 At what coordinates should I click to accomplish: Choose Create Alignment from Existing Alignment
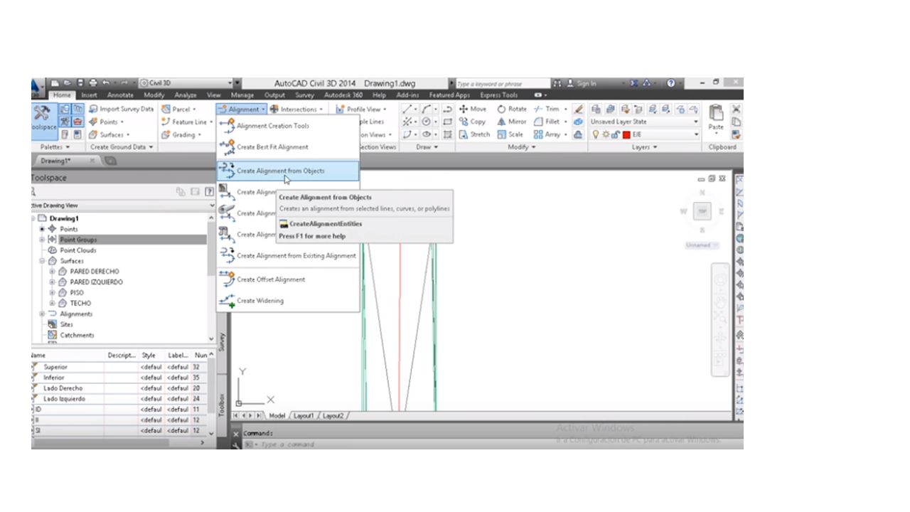(288, 255)
